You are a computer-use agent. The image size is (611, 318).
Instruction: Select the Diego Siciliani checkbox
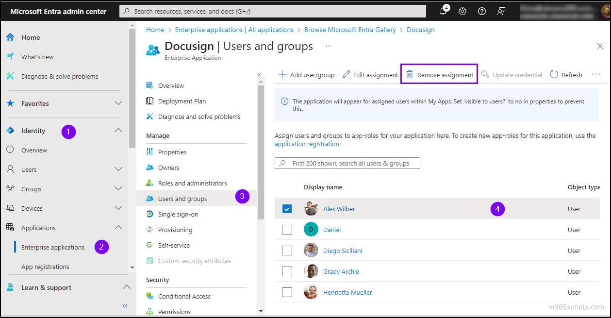tap(287, 250)
